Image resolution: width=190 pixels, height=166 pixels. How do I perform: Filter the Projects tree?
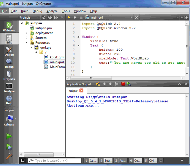[43, 17]
